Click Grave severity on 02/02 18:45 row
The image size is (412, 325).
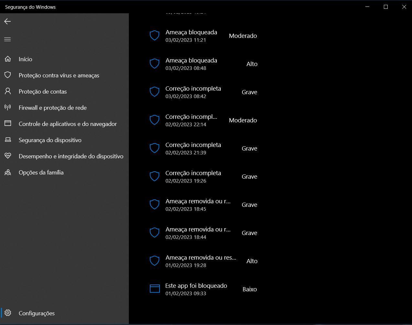pos(250,205)
